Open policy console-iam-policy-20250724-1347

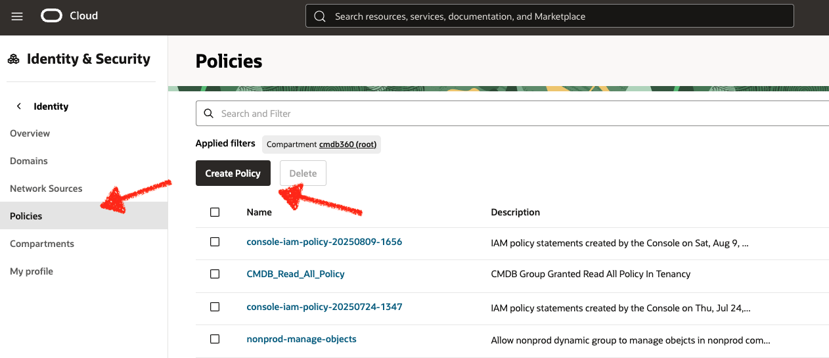tap(325, 307)
